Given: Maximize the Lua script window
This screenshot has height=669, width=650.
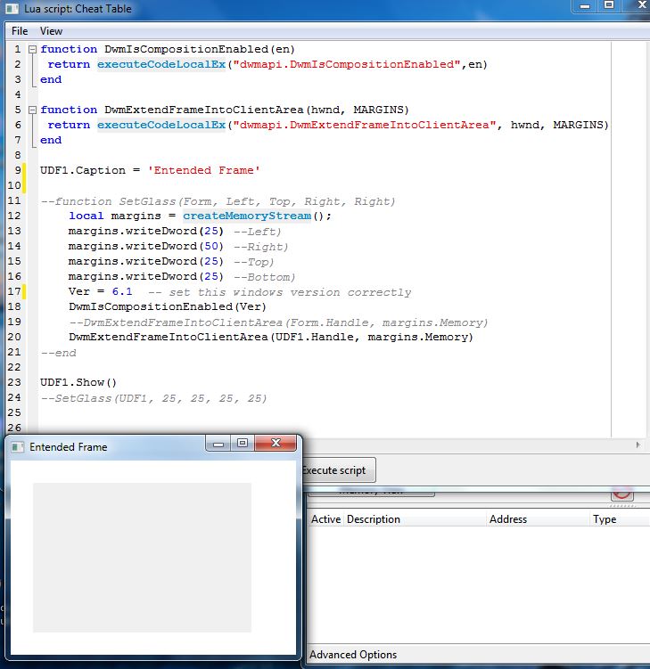Looking at the screenshot, I should coord(609,5).
